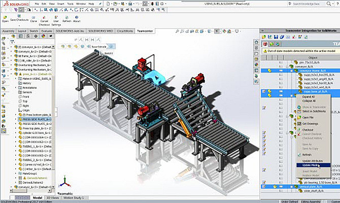Click the Cancel Checkout ribbon icon
Viewport: 340px width, 203px height.
pos(44,17)
